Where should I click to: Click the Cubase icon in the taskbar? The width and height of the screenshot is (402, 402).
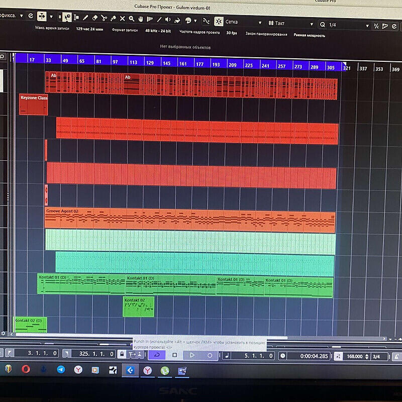130,370
